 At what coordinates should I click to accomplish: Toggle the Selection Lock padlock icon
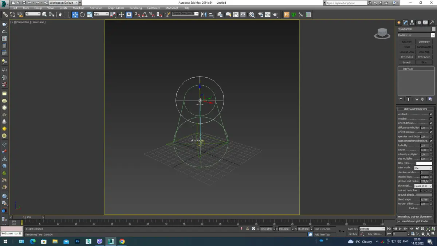[247, 229]
